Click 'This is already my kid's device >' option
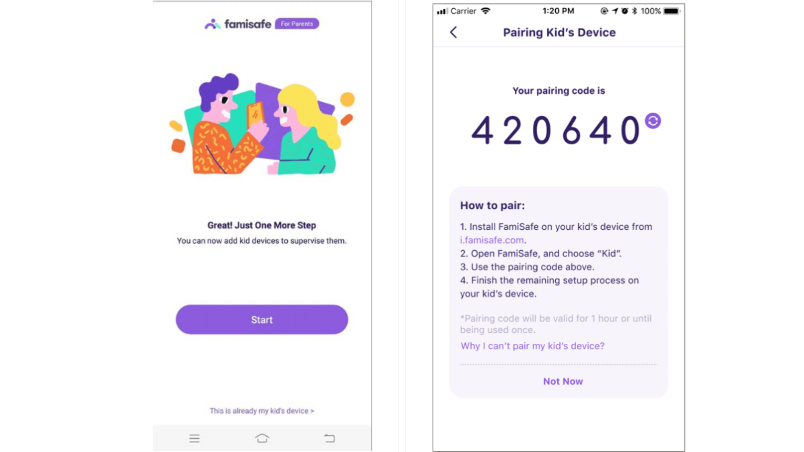The image size is (804, 452). click(x=262, y=411)
